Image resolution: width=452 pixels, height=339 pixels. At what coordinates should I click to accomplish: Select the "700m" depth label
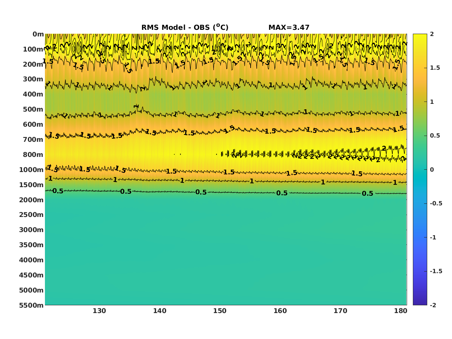[x=33, y=139]
